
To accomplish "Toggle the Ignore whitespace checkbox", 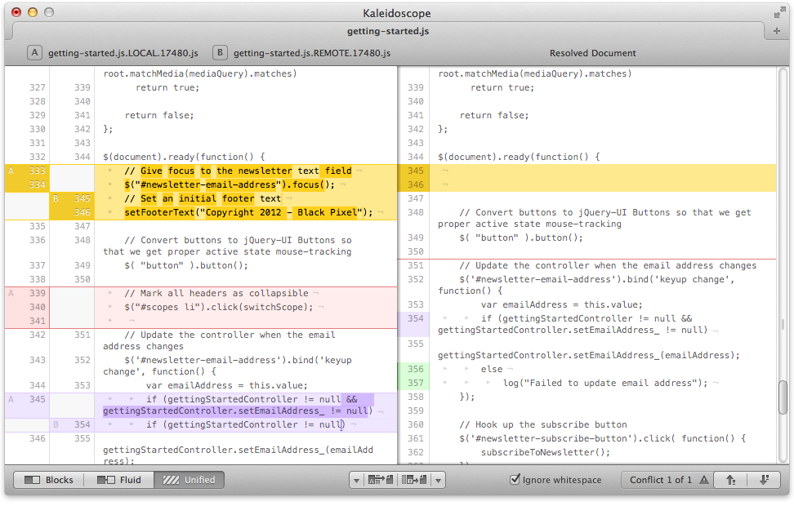I will (515, 479).
